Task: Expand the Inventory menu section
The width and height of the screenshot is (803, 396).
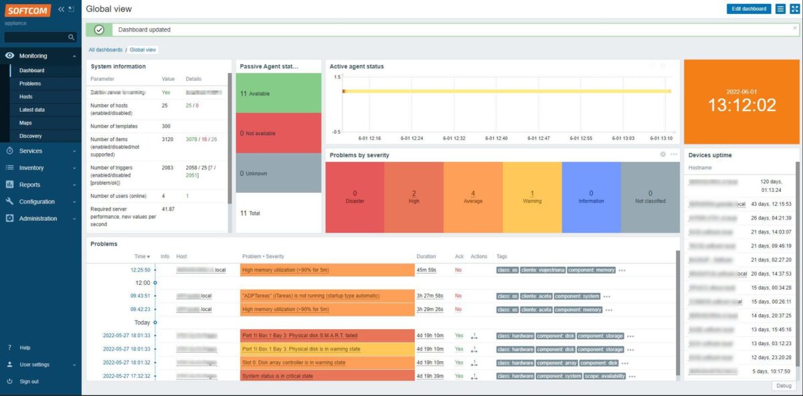Action: click(74, 168)
